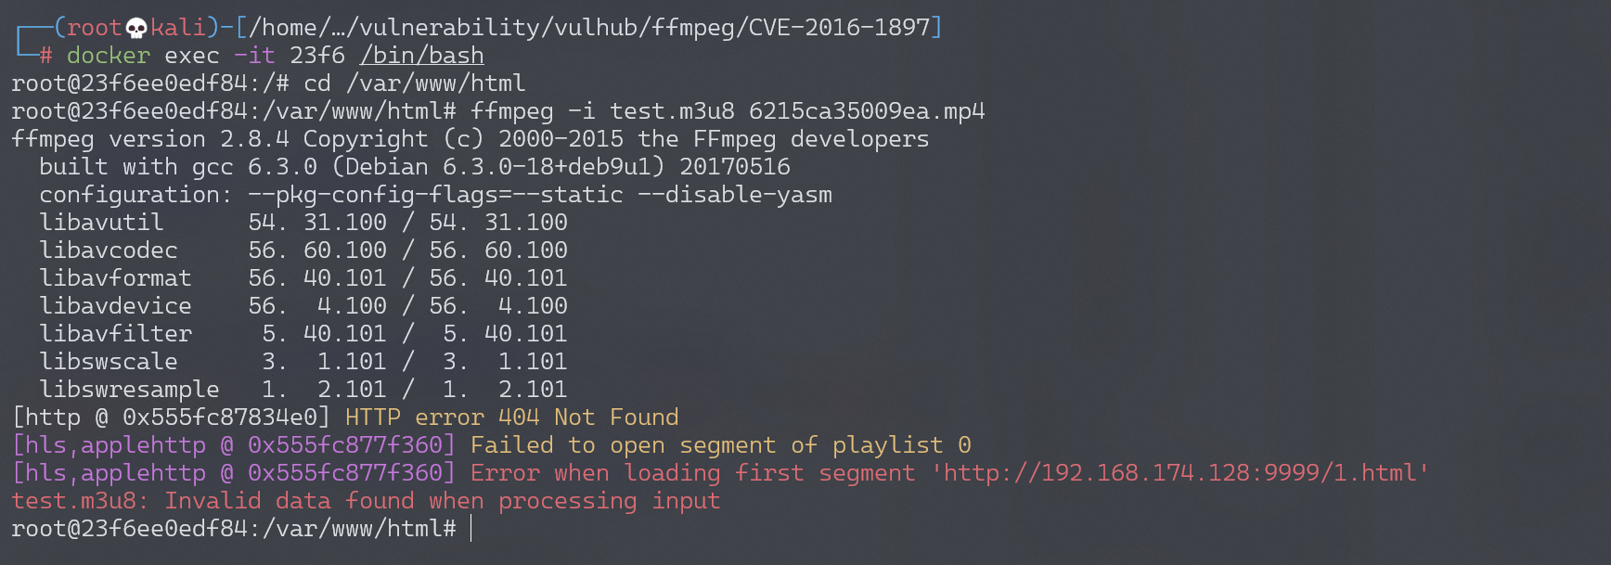Viewport: 1611px width, 565px height.
Task: Click the underlined /bin/bash path
Action: click(421, 56)
